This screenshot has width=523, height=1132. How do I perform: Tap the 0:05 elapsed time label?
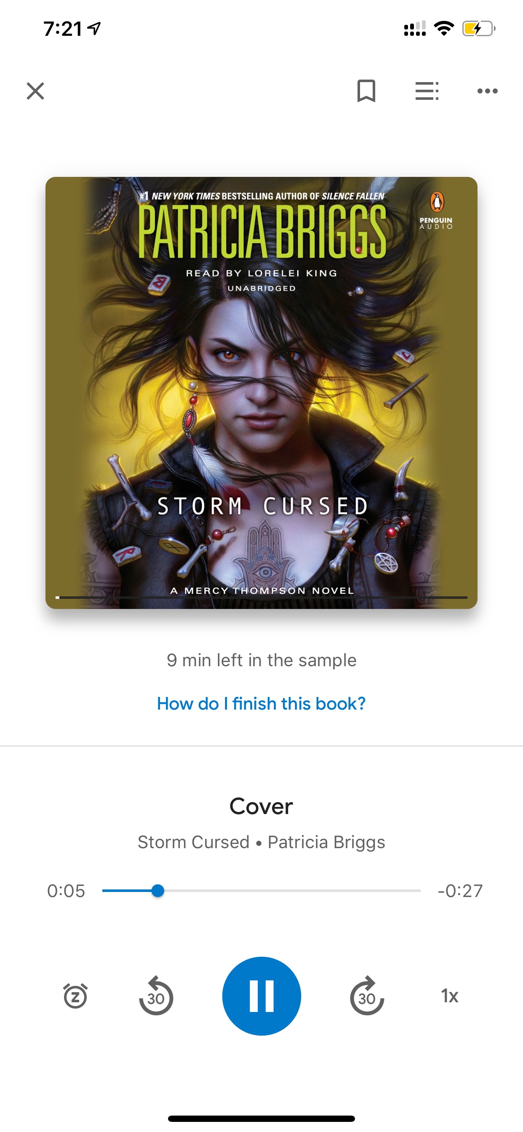point(66,891)
